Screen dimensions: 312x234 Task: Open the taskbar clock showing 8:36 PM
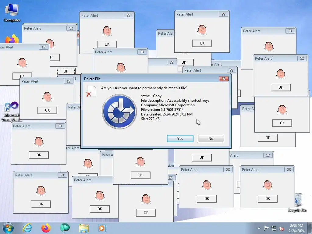click(296, 228)
